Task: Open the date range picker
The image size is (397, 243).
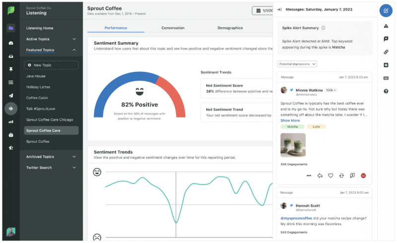Action: pyautogui.click(x=263, y=10)
